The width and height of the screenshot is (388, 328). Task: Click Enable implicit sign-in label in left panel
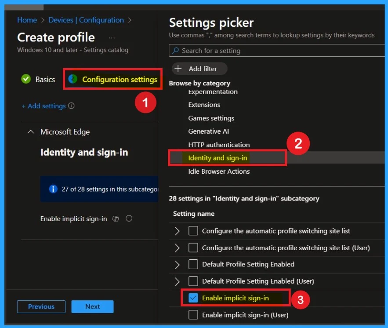click(x=73, y=219)
